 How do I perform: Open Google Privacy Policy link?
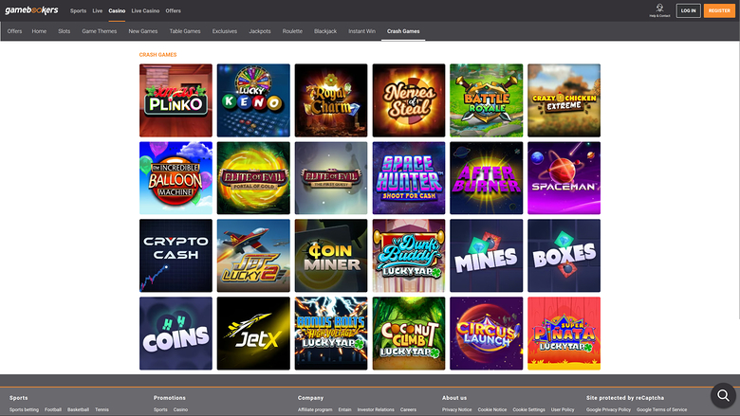(x=608, y=410)
